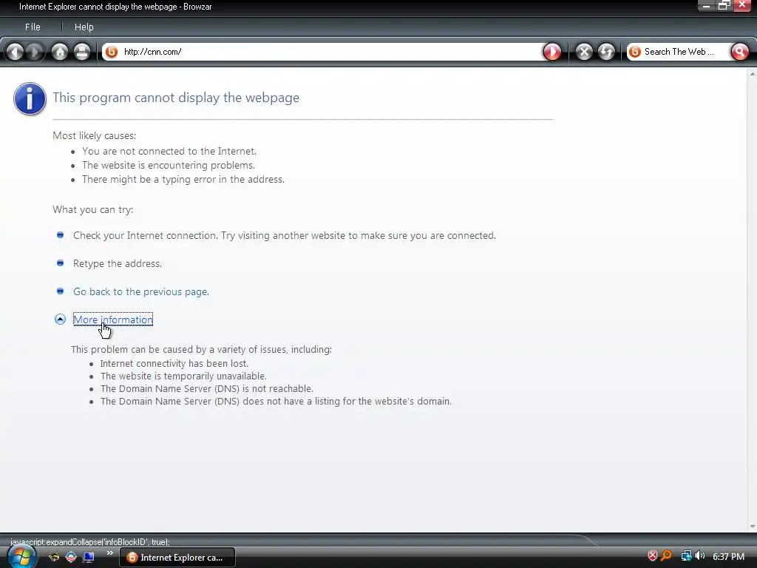Screen dimensions: 757x568
Task: Expand the Quick Launch chevron on the taskbar
Action: pyautogui.click(x=110, y=553)
